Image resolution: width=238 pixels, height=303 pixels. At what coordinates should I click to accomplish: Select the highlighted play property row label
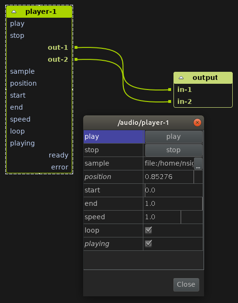click(x=113, y=136)
